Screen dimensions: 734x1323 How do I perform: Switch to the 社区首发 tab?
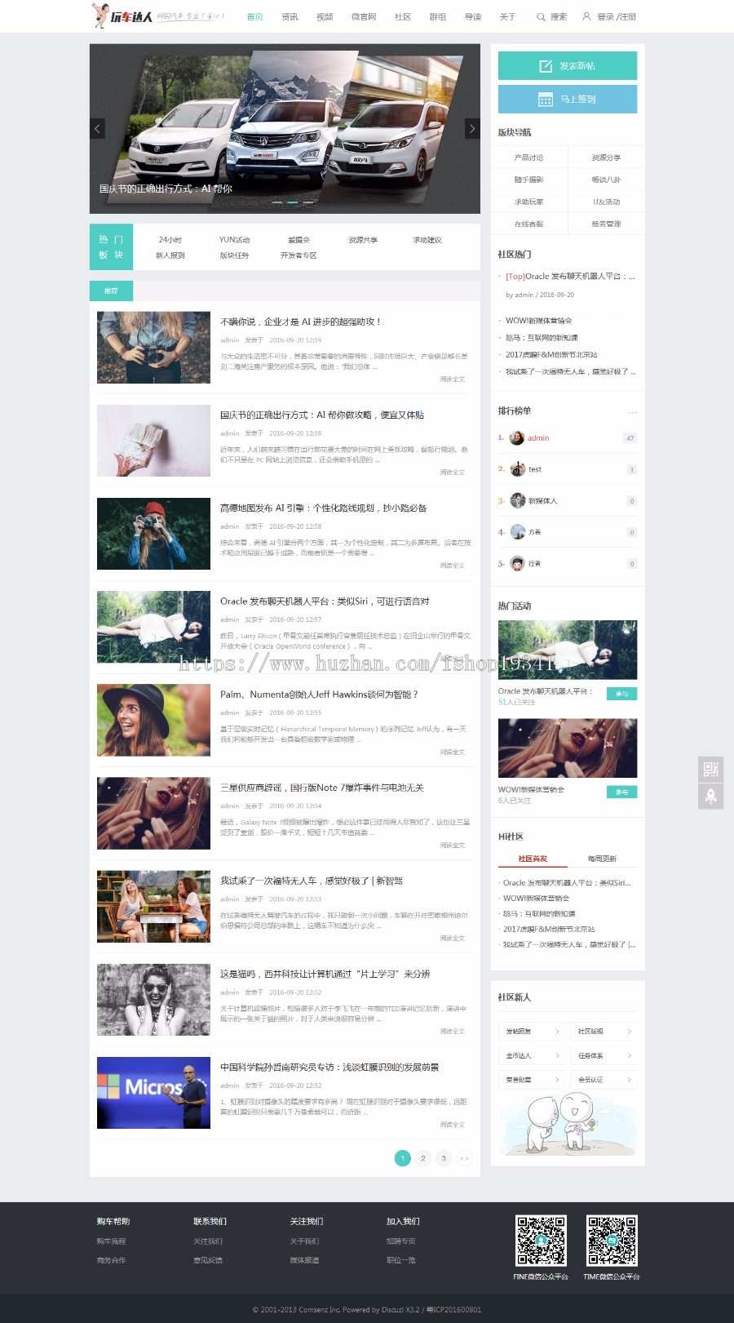(x=533, y=859)
